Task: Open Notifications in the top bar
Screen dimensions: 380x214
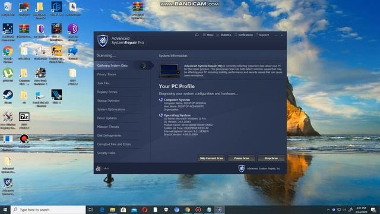Action: coord(243,35)
